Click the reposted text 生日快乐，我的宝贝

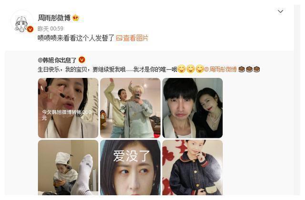point(62,69)
